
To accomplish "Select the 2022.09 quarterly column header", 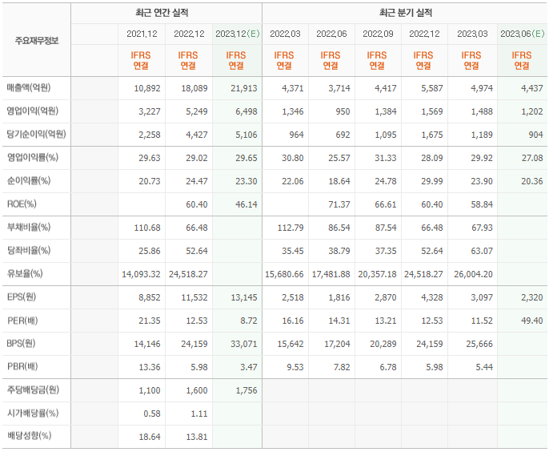I will [x=378, y=34].
